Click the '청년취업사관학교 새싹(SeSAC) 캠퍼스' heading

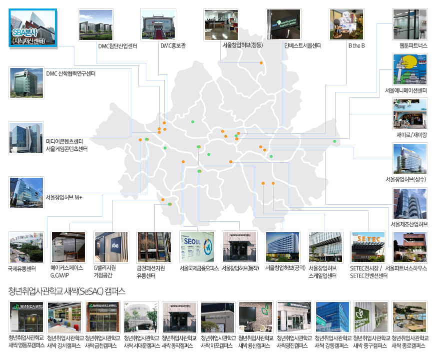67,291
